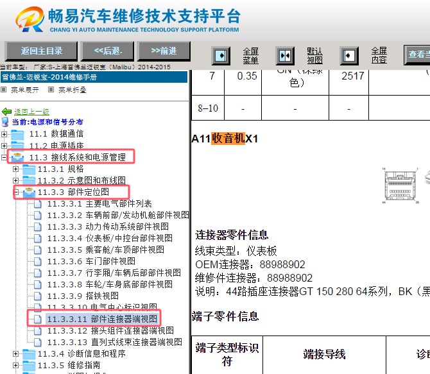Open 11.3.3.1 主要电气部件列表
Image resolution: width=430 pixels, height=374 pixels.
pos(99,204)
